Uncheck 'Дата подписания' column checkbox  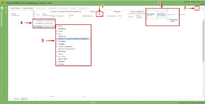click(57, 34)
